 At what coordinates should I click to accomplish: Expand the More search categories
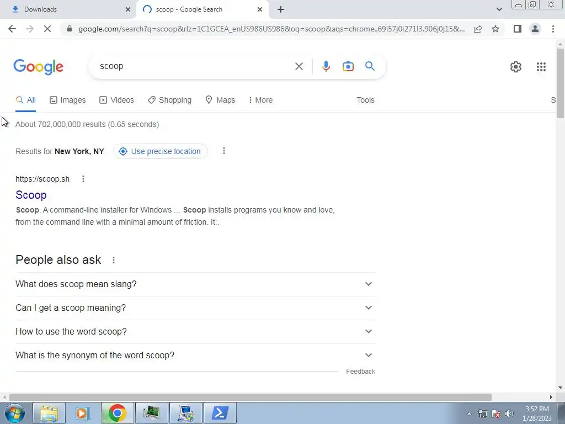point(260,100)
